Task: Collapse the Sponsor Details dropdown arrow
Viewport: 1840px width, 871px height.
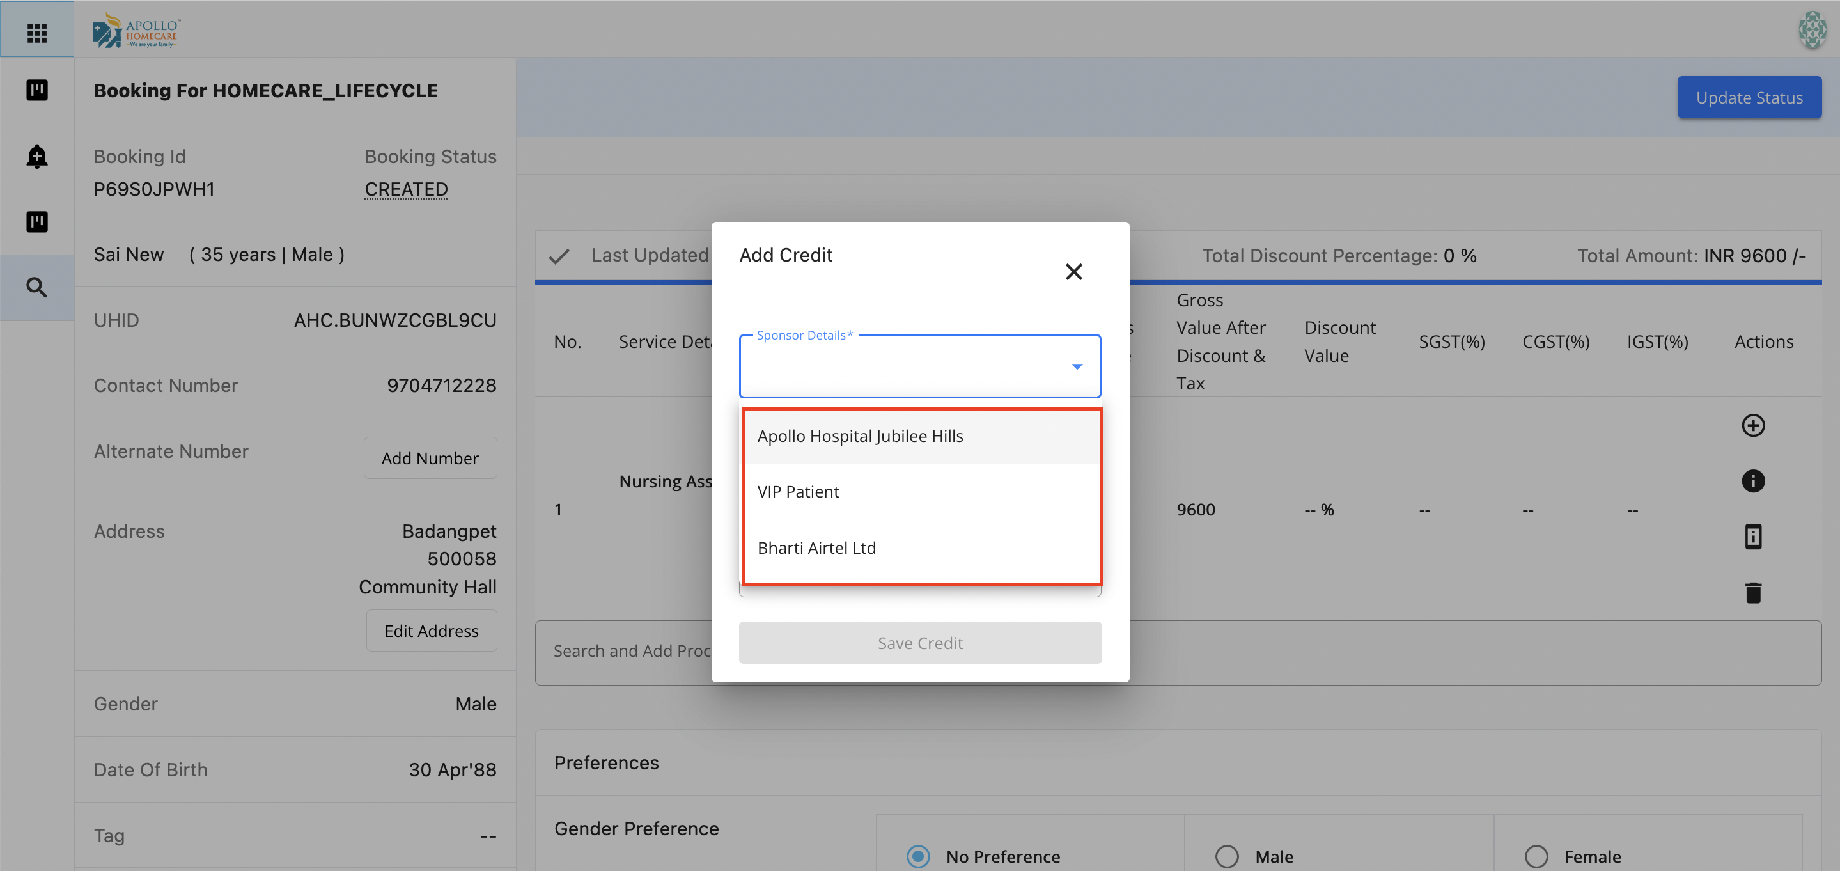Action: [1077, 366]
